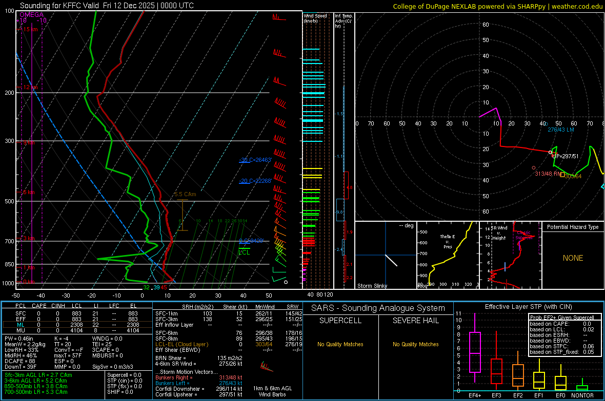Click the SFC-6km kinematics row
The height and width of the screenshot is (401, 605).
(x=229, y=333)
